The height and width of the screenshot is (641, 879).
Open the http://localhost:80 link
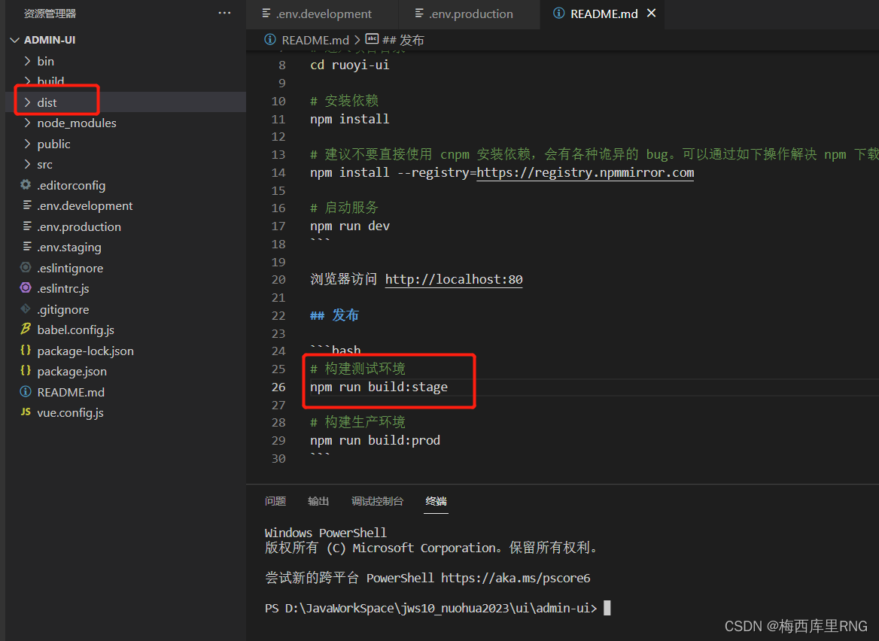[454, 280]
